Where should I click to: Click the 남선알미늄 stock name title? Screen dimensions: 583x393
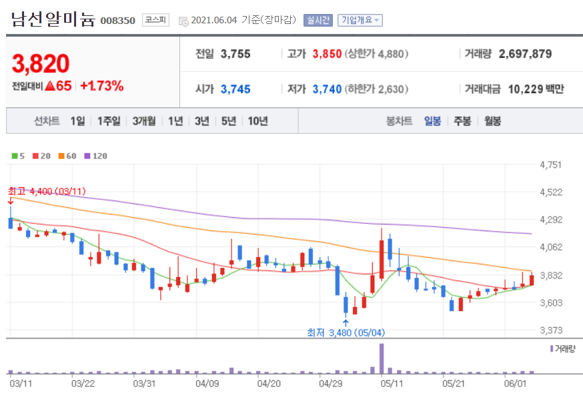pyautogui.click(x=53, y=19)
